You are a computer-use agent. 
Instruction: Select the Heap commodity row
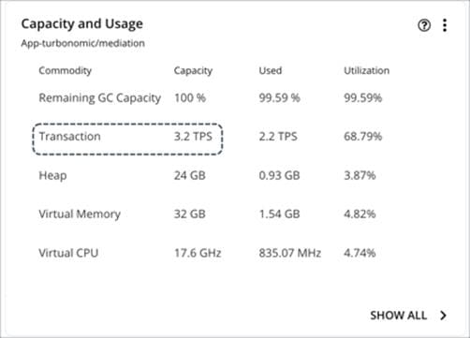214,175
